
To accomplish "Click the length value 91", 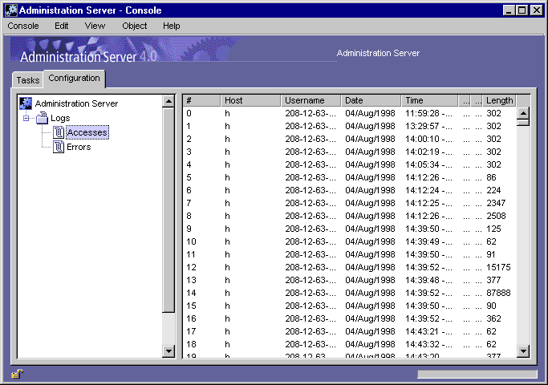I will [491, 254].
